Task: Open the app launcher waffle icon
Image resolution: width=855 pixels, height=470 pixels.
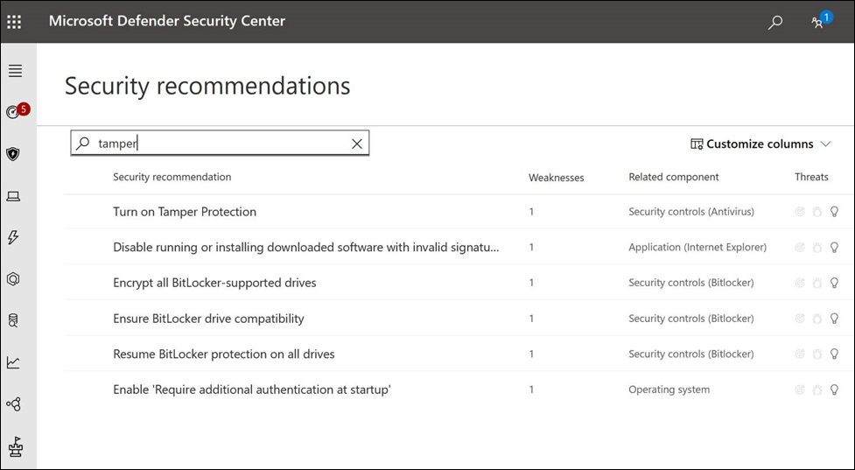Action: point(14,22)
